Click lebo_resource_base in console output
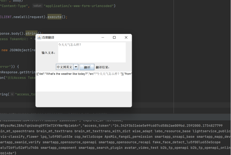The width and height of the screenshot is (231, 155). click(172, 131)
